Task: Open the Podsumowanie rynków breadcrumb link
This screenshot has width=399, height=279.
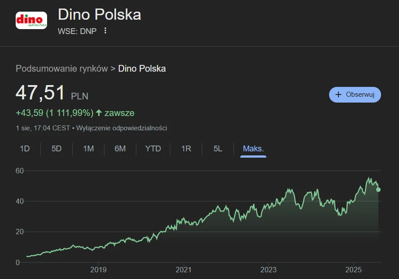Action: tap(62, 69)
